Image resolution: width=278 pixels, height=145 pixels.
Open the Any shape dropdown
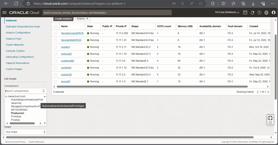pyautogui.click(x=25, y=132)
